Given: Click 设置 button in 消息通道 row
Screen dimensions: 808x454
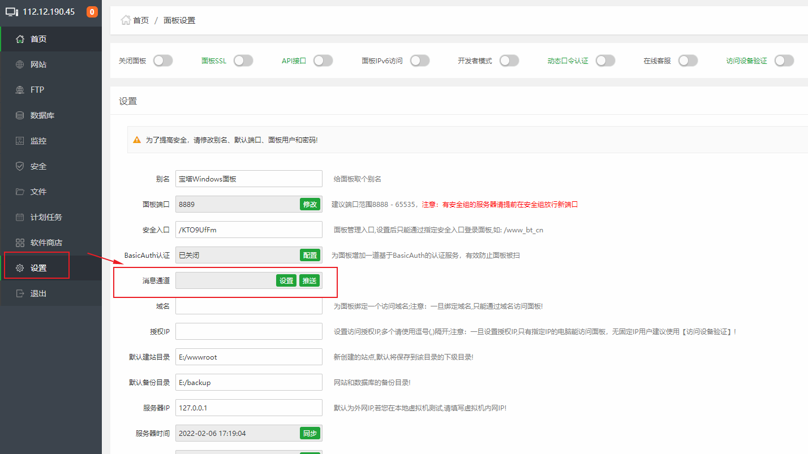Looking at the screenshot, I should click(286, 280).
